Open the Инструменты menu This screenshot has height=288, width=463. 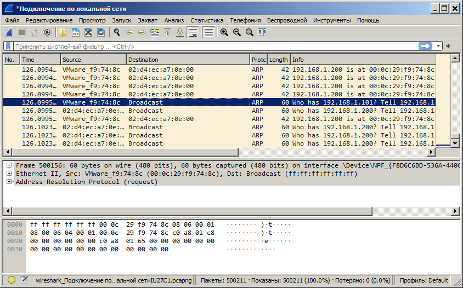click(332, 20)
